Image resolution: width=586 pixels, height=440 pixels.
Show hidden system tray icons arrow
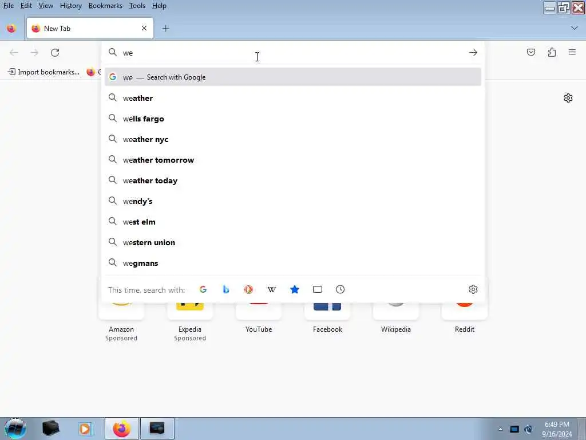pyautogui.click(x=500, y=429)
